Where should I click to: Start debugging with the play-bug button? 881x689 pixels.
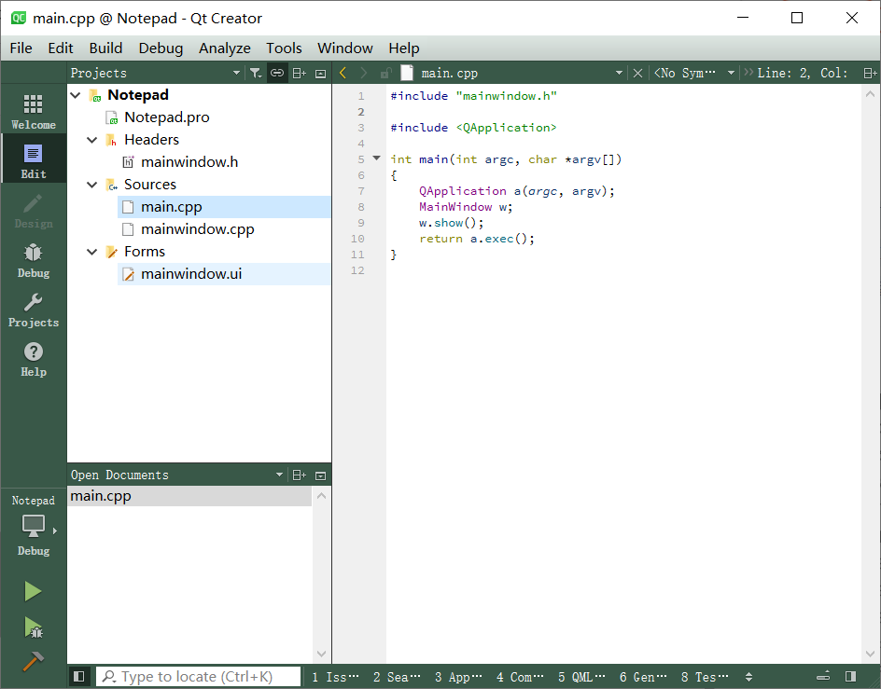point(34,627)
